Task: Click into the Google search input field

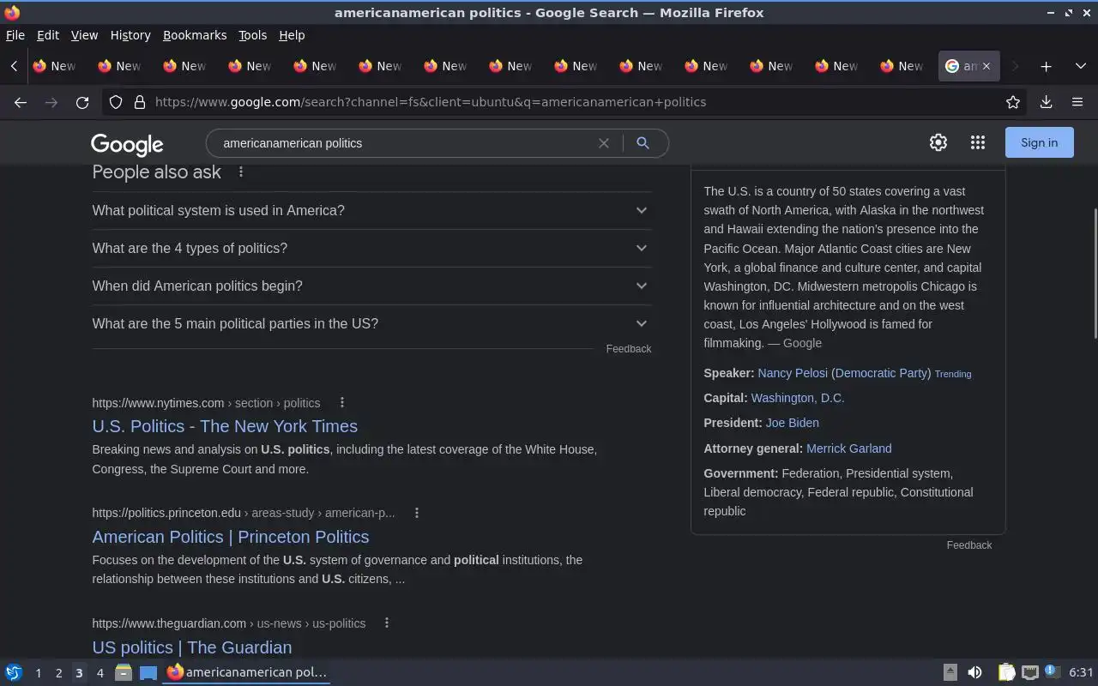Action: coord(403,143)
